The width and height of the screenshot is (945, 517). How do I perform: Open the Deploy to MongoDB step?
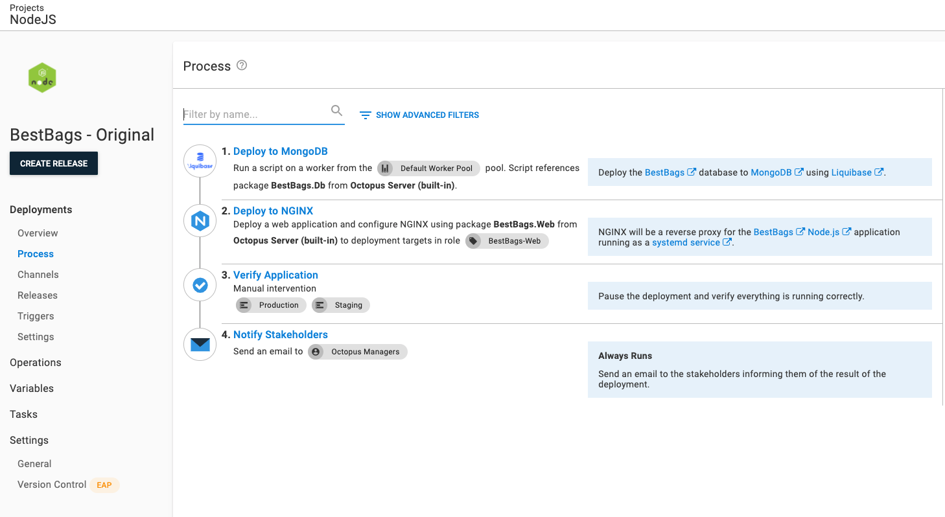[x=281, y=151]
